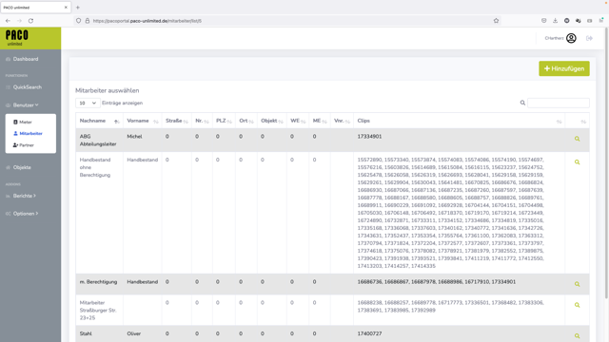Sort table by Straße column
The width and height of the screenshot is (609, 342).
pos(176,121)
